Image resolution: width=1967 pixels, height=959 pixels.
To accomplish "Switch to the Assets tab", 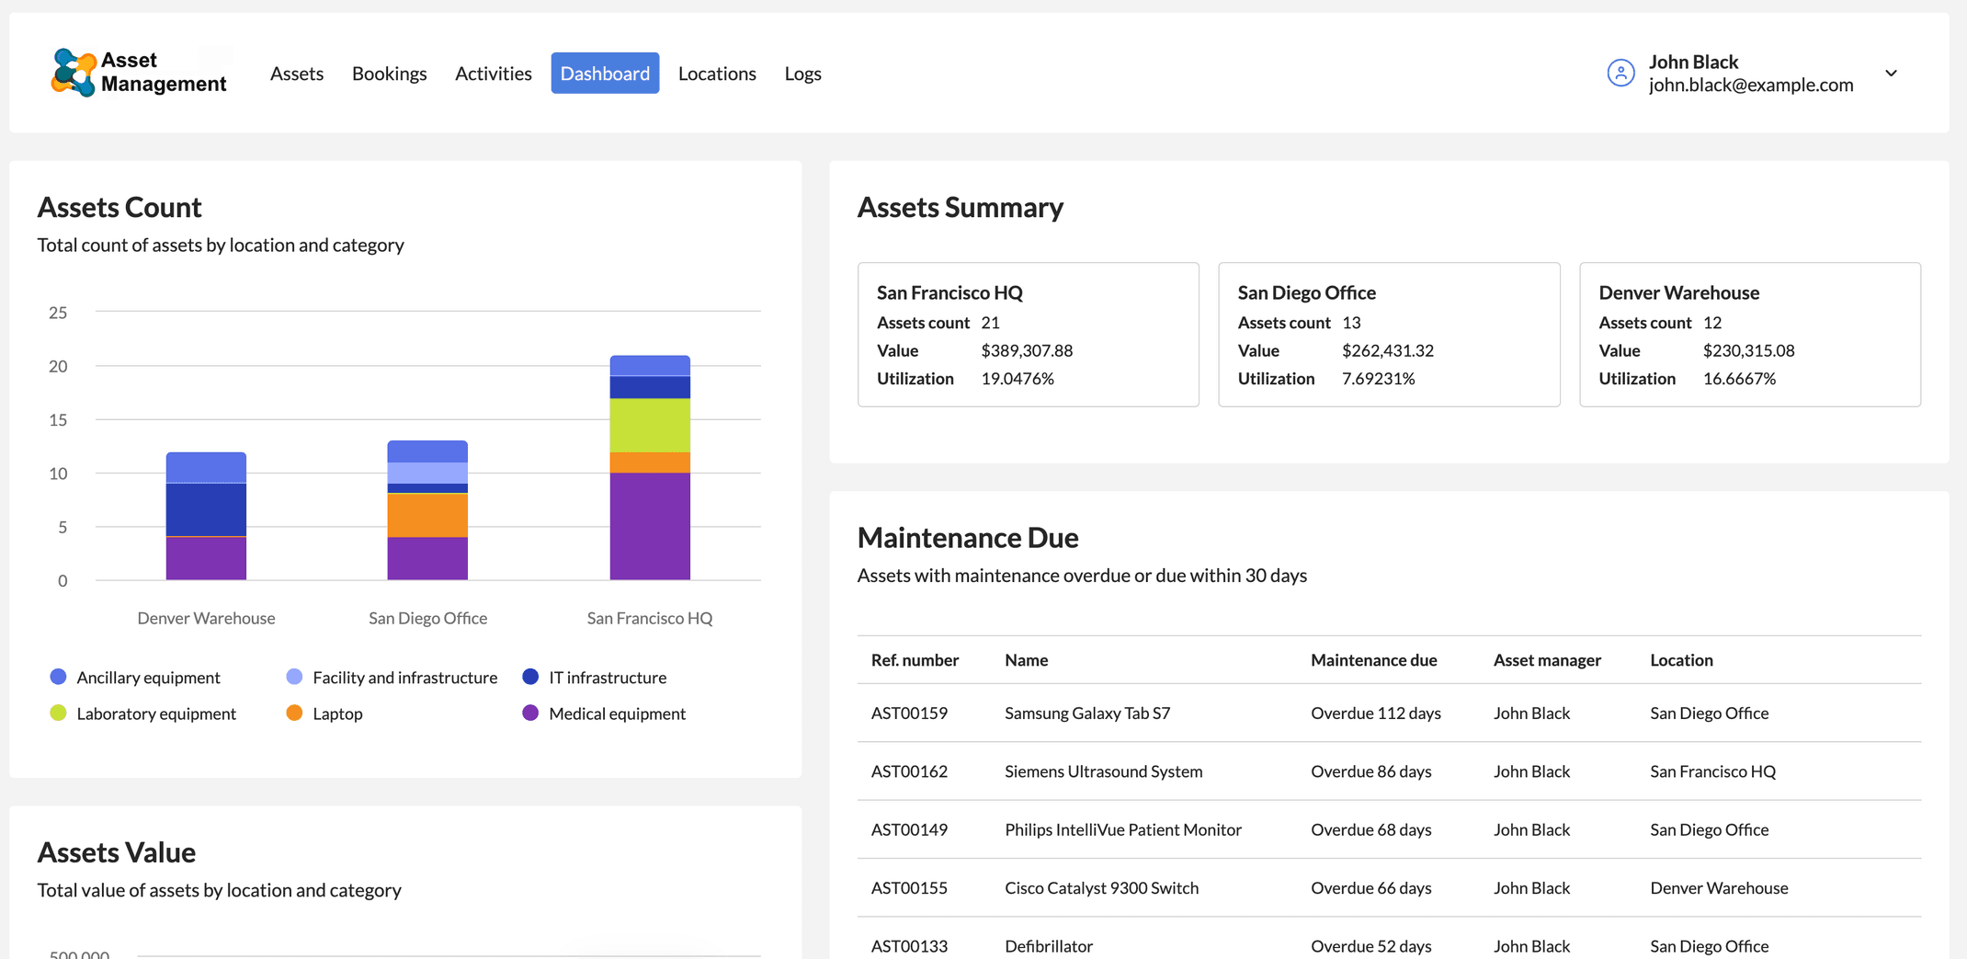I will pyautogui.click(x=296, y=73).
